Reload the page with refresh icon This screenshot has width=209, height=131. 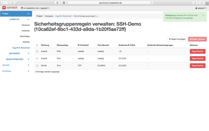[x=151, y=3]
